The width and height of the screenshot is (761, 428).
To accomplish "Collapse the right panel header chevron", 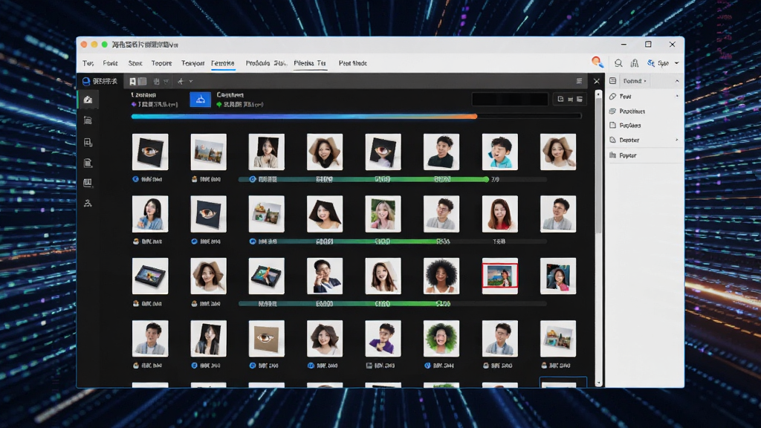I will click(x=677, y=81).
